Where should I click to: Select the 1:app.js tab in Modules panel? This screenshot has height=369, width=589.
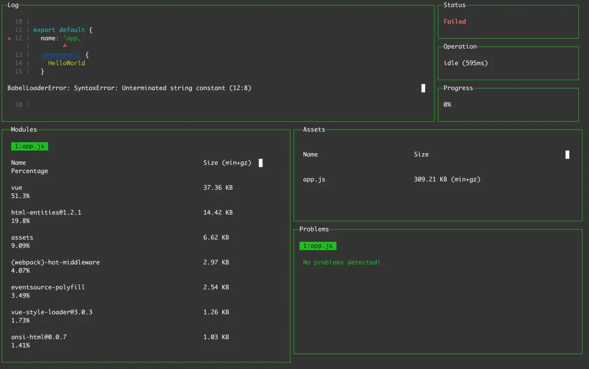pos(29,146)
